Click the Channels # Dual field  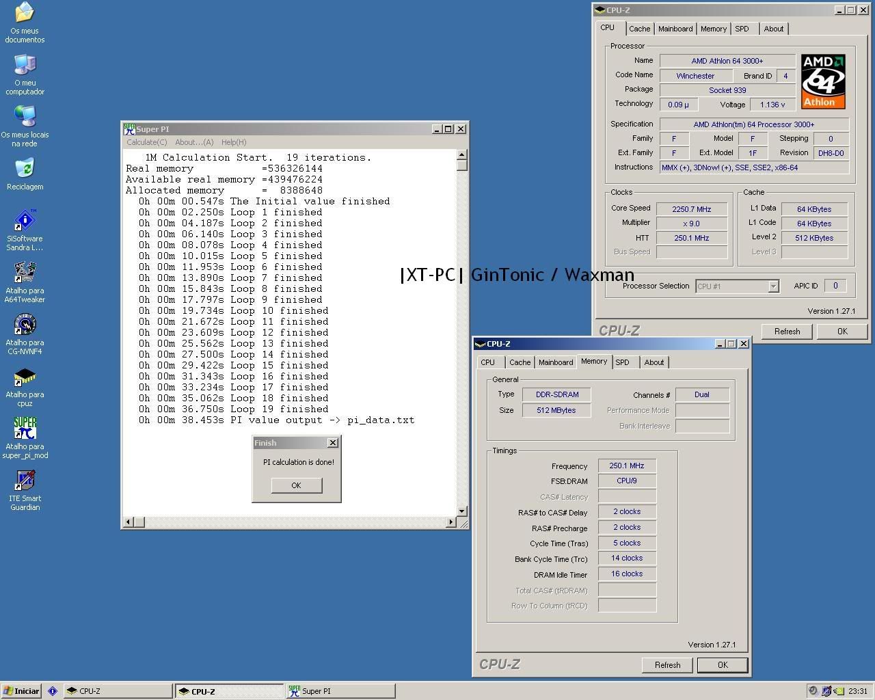(702, 395)
